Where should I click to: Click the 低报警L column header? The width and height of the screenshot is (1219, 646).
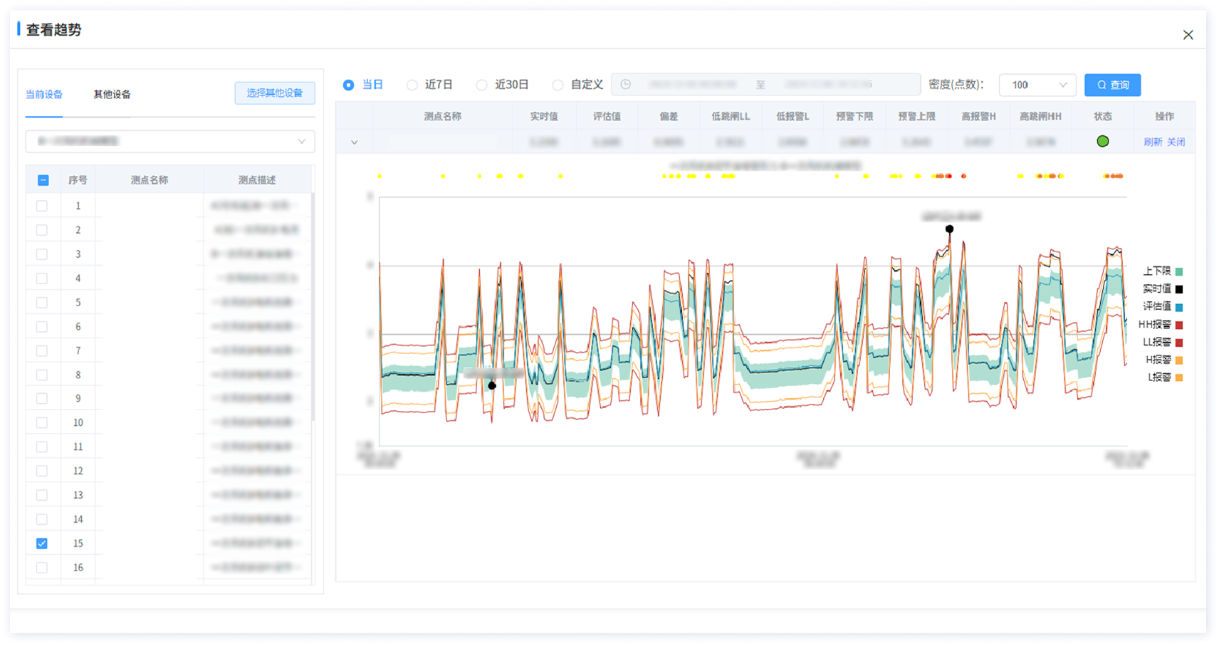792,116
